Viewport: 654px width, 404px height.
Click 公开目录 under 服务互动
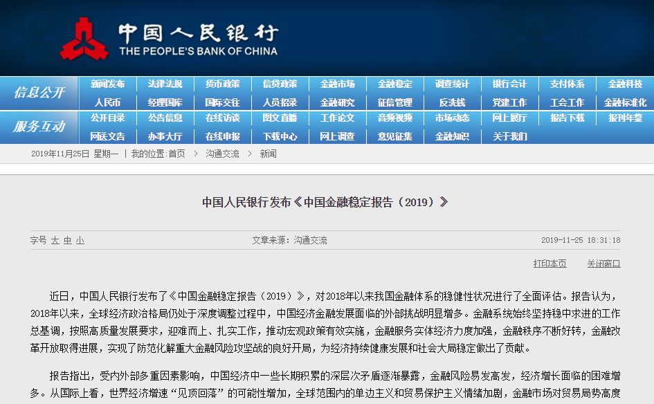tap(107, 118)
